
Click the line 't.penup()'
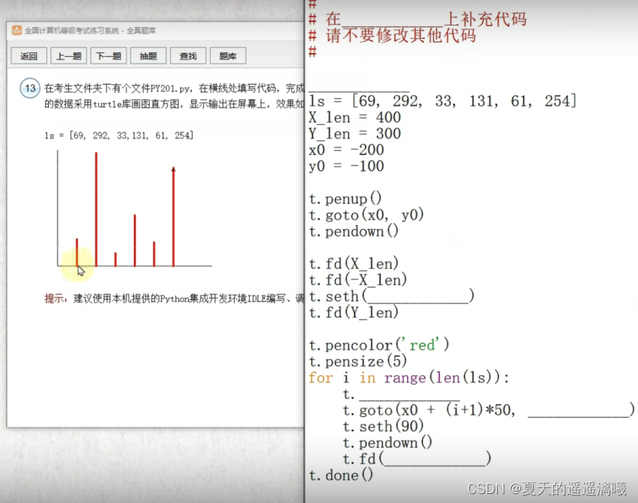tap(345, 198)
